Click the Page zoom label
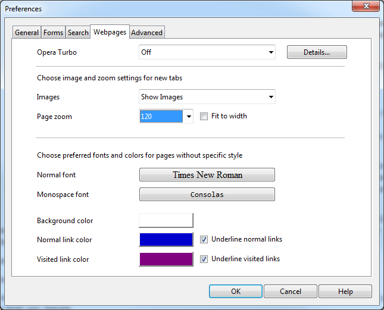 [x=54, y=117]
